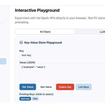This screenshot has height=105, width=105.
Task: Select the test-key chip under Existing Keys
Action: pos(25,99)
